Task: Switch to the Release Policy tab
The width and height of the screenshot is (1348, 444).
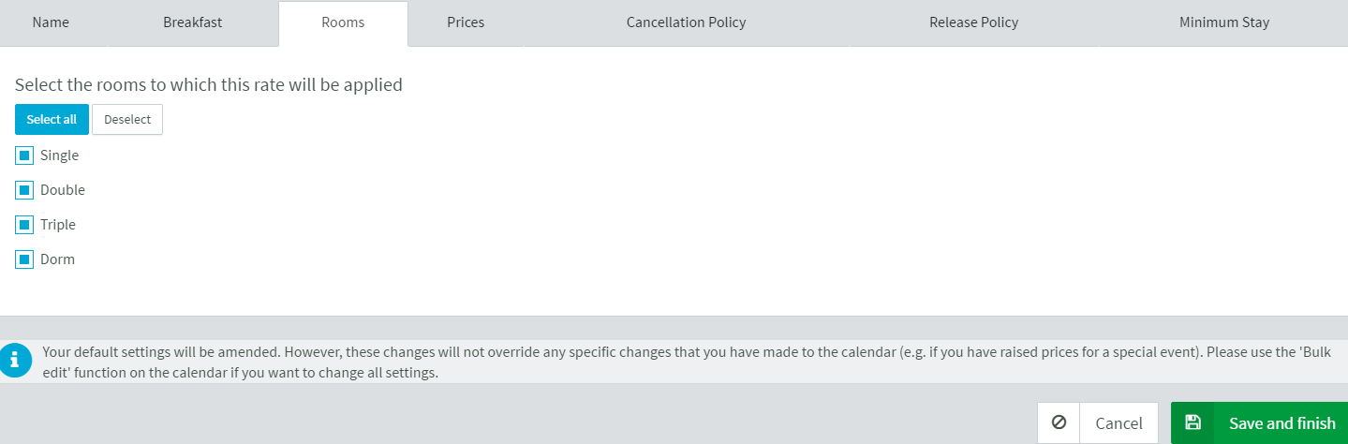Action: (973, 22)
